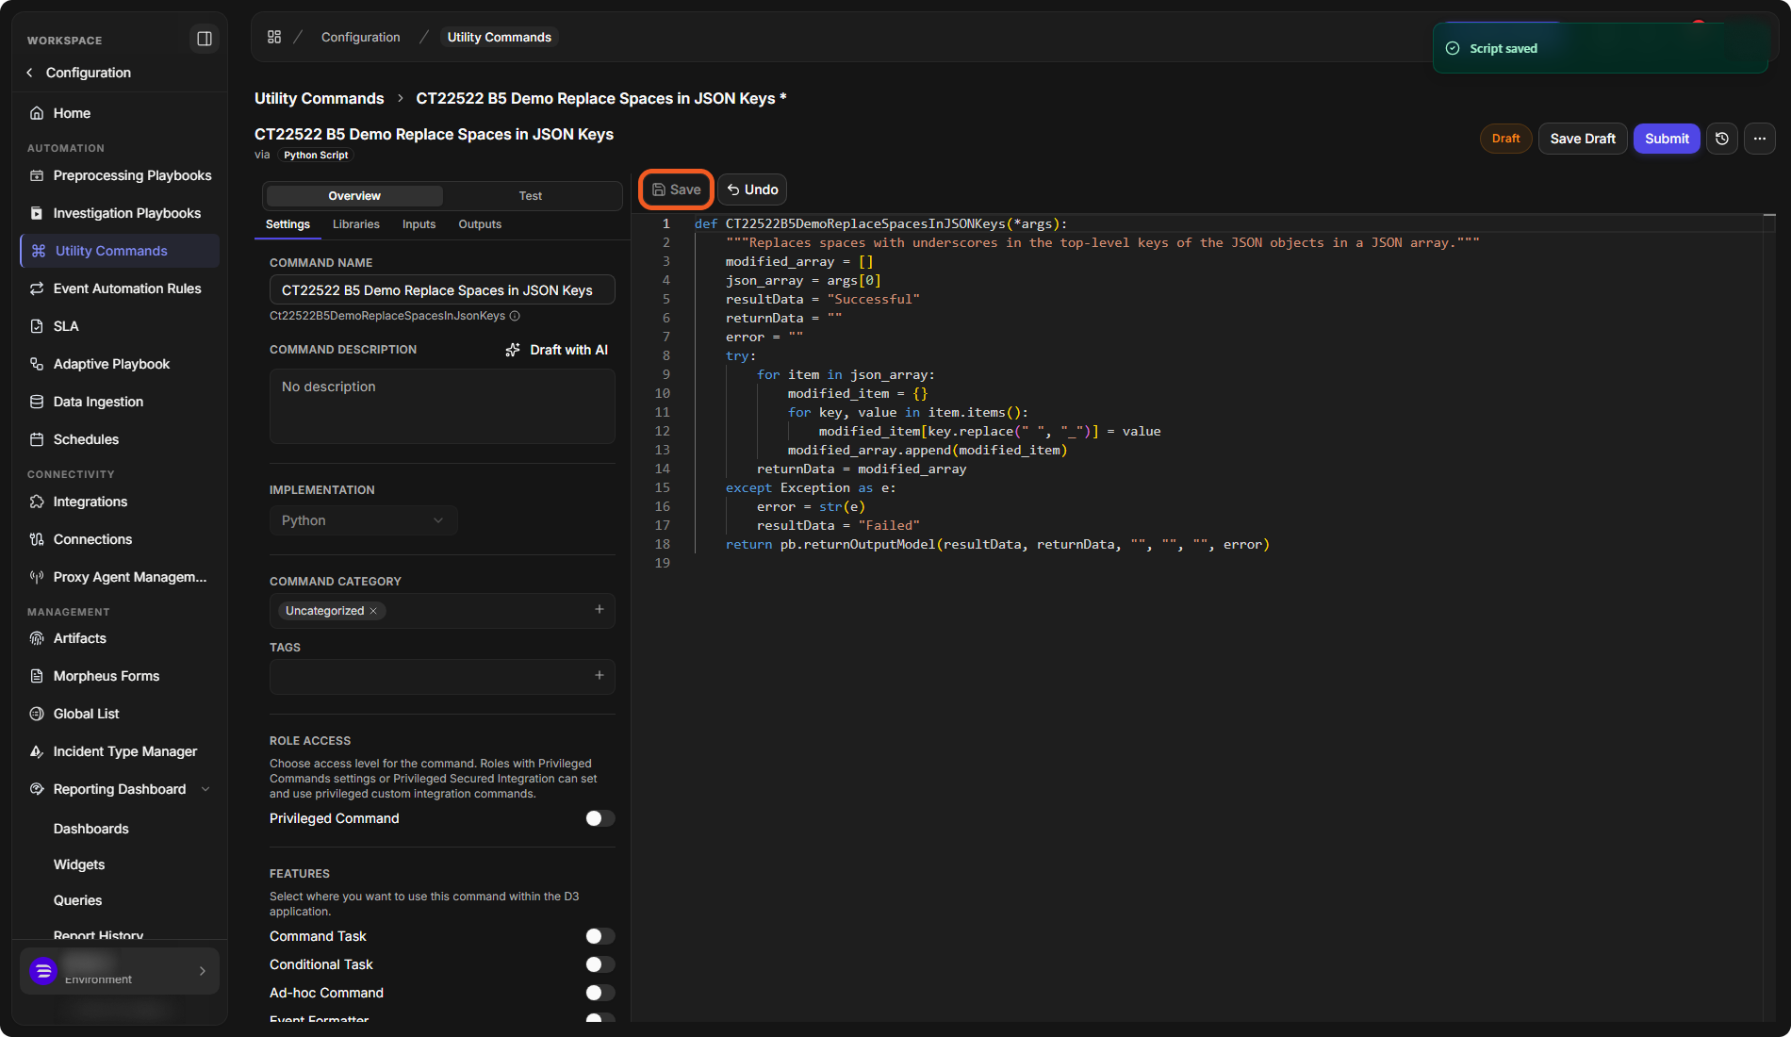Select the Overview tab
Image resolution: width=1791 pixels, height=1037 pixels.
pyautogui.click(x=354, y=196)
